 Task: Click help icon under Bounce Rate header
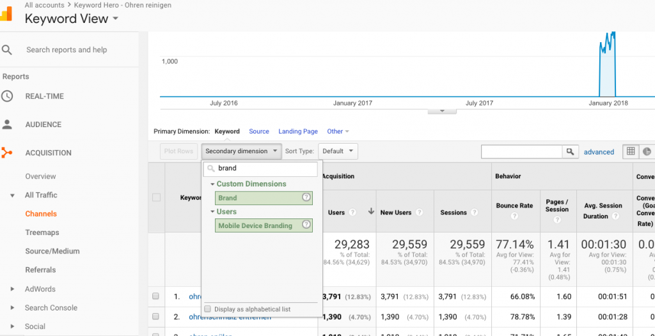tap(514, 216)
